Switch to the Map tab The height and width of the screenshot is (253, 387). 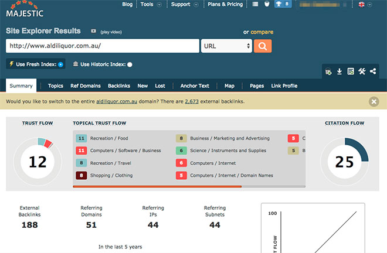tap(229, 86)
